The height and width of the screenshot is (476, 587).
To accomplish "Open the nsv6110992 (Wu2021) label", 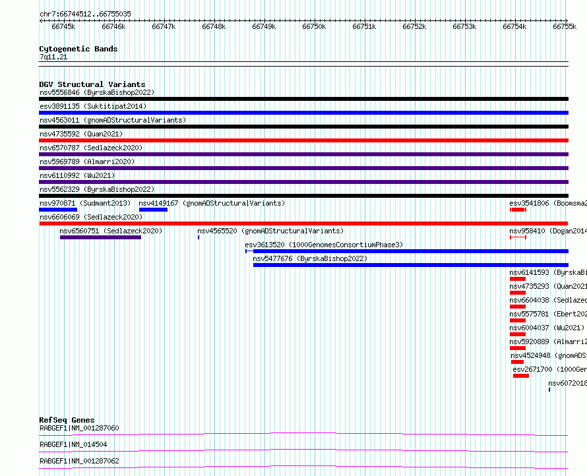I will [x=77, y=175].
